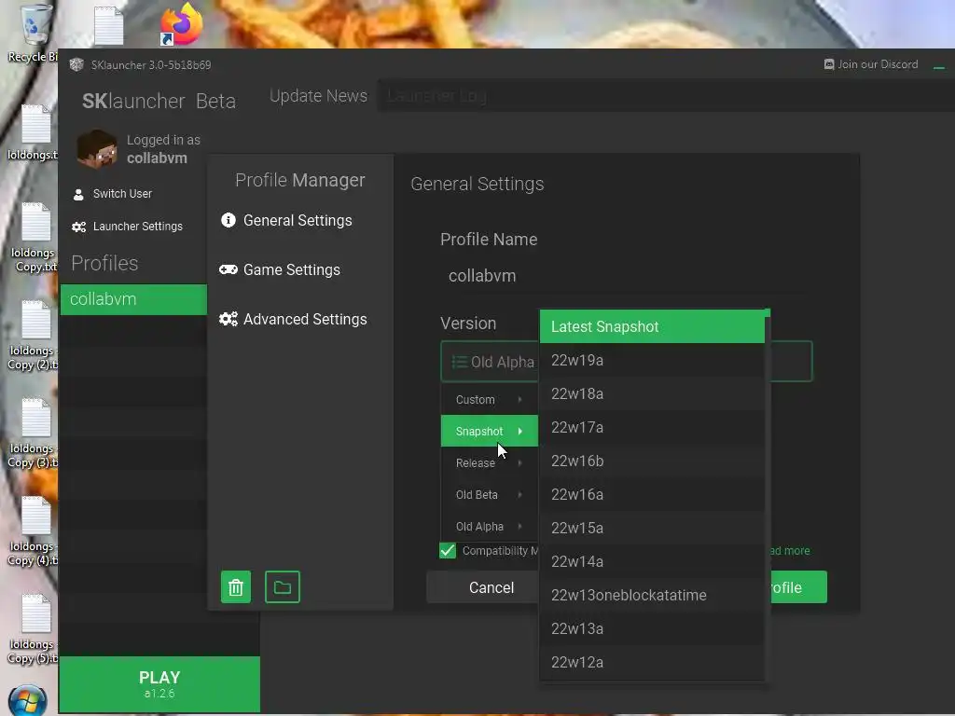Select the loldongs - Copy.txt desktop file
The image size is (955, 716).
34,238
